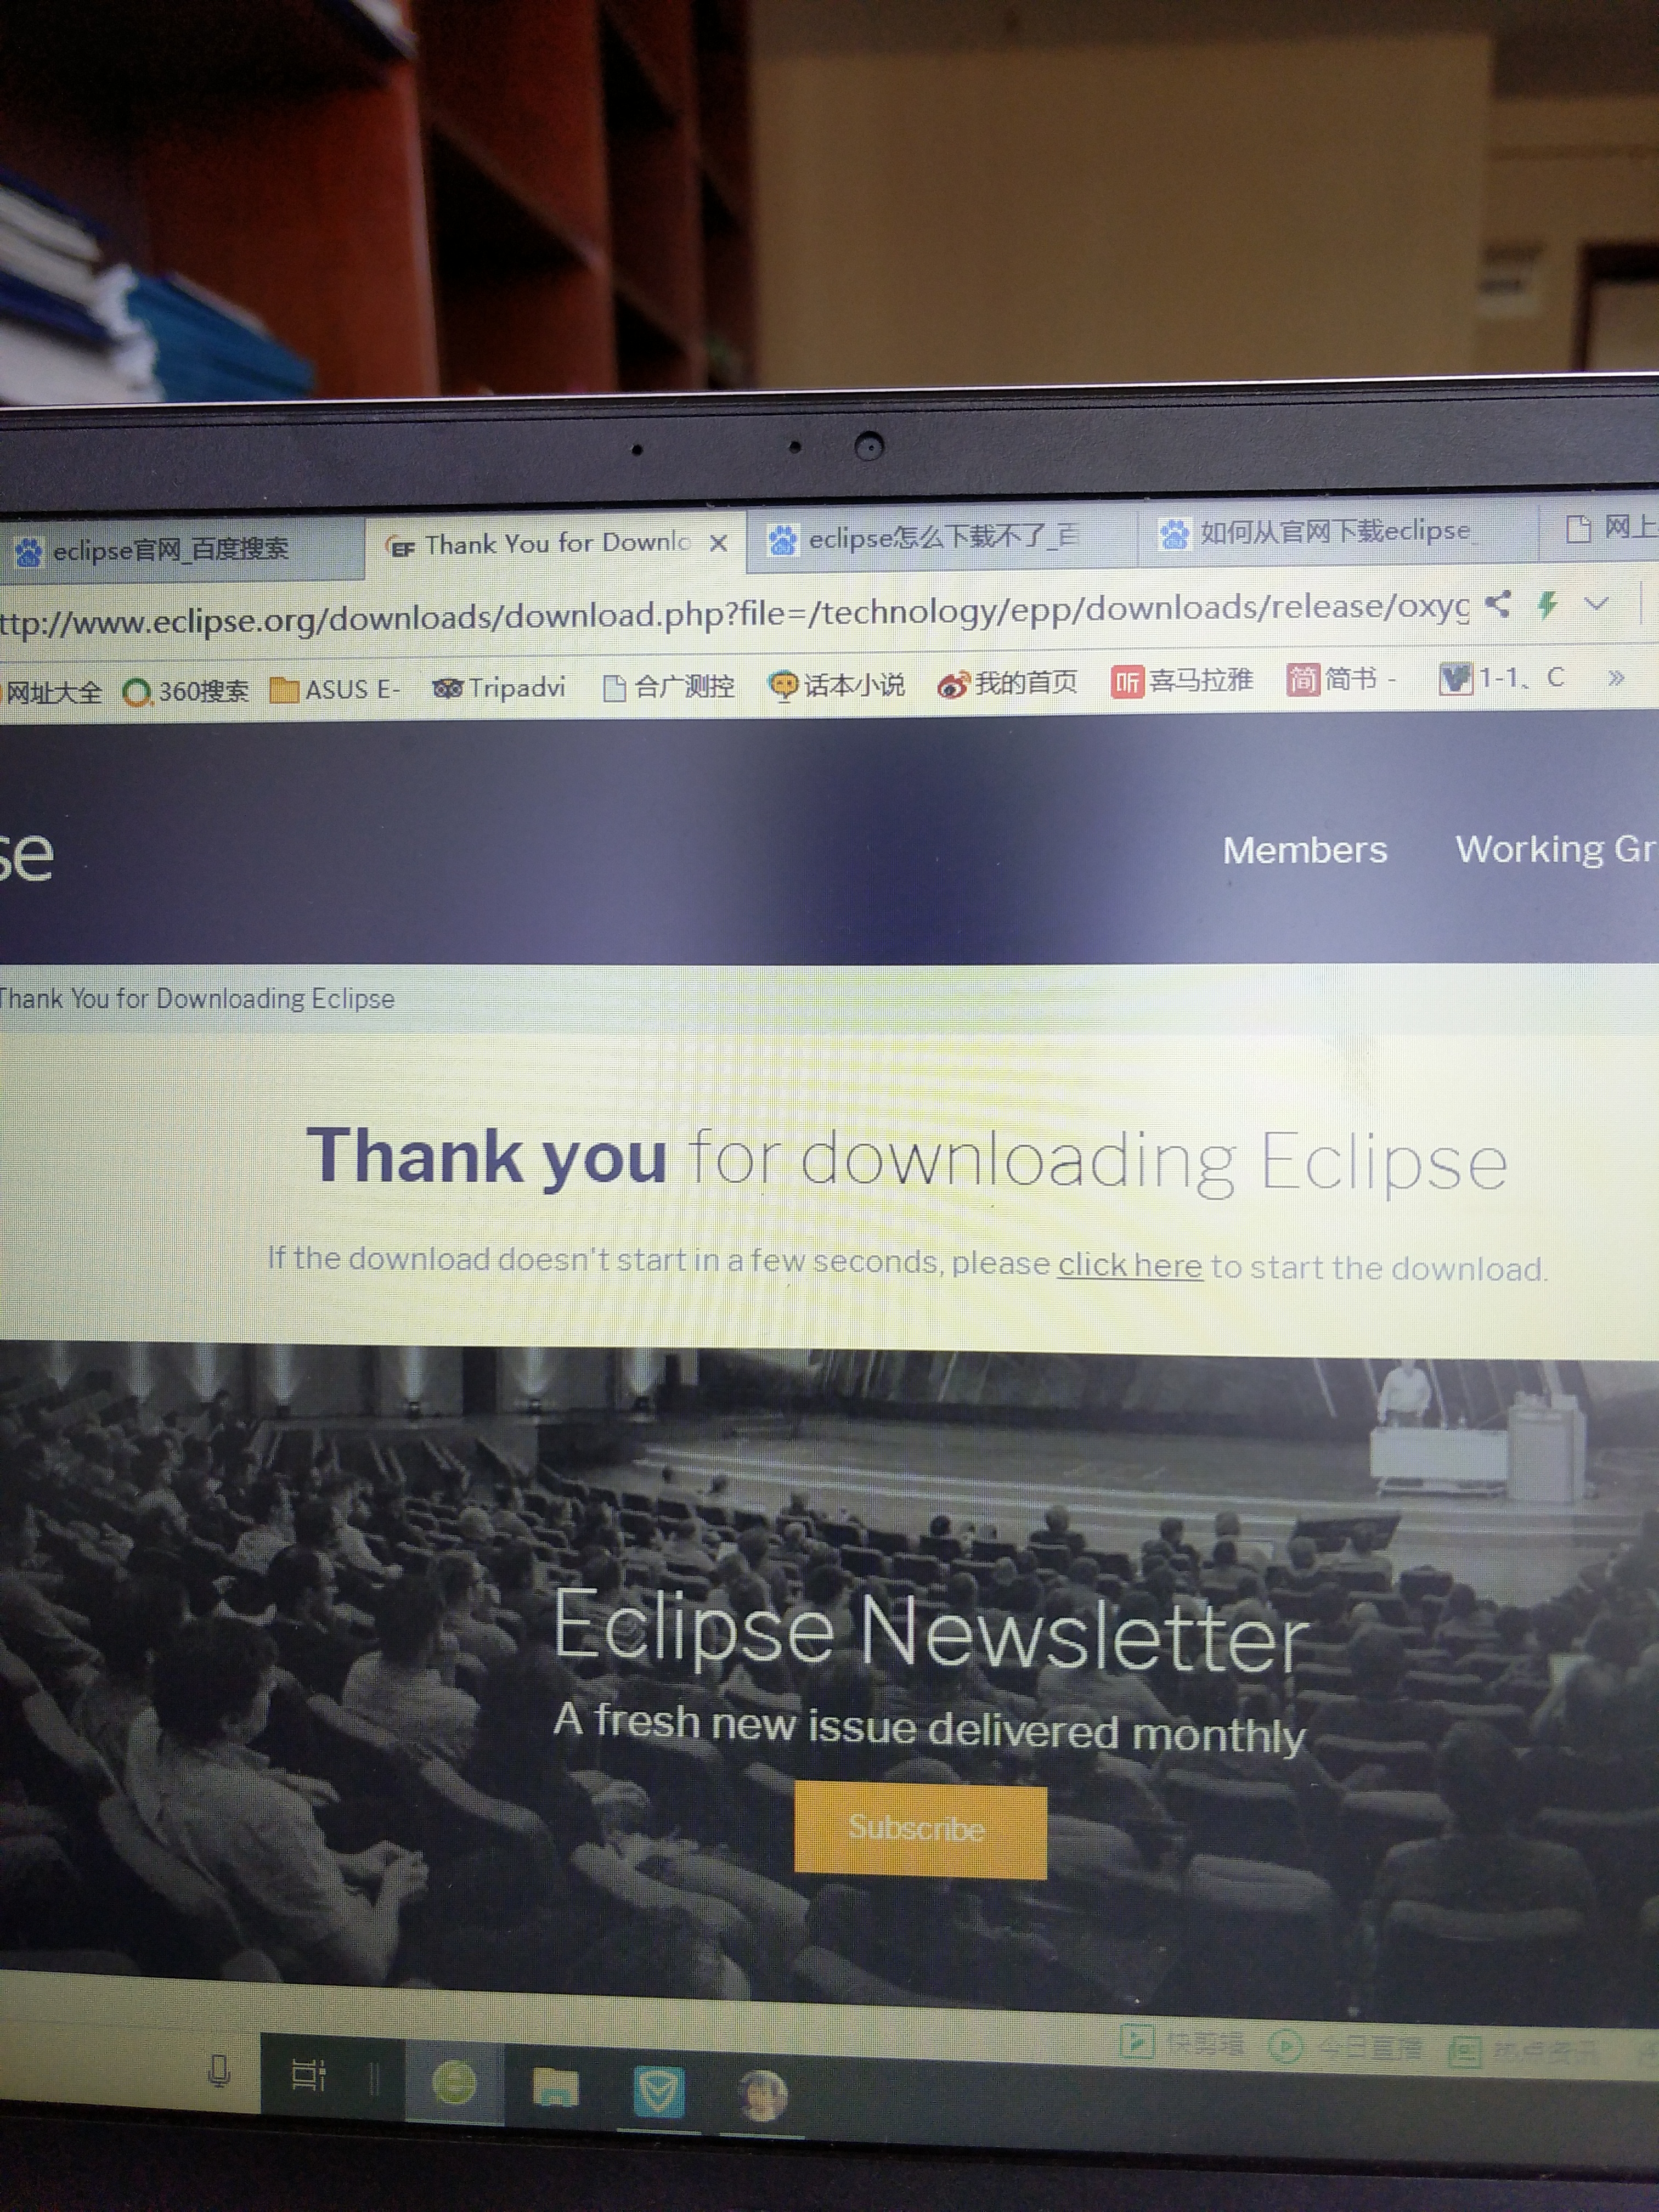Click the 热点资讯 icon in status bar
The image size is (1659, 2212).
(1523, 2053)
